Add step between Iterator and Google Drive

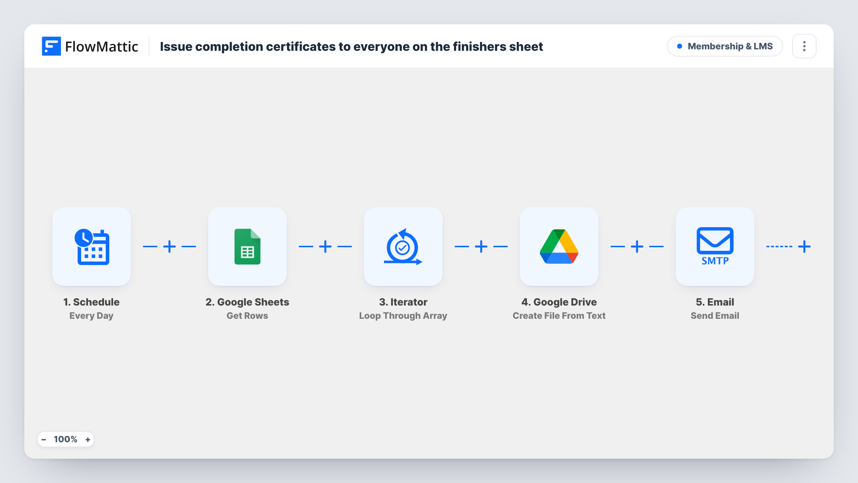[x=481, y=247]
